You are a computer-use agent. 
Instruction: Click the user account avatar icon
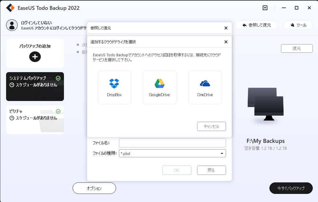[12, 25]
